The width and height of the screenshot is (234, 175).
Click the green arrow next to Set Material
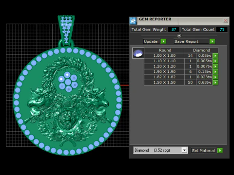(x=220, y=151)
